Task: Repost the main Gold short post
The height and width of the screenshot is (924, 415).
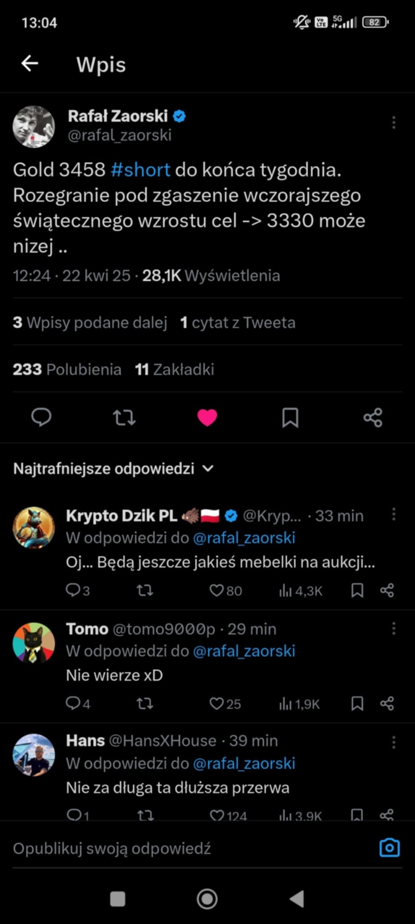Action: click(124, 417)
